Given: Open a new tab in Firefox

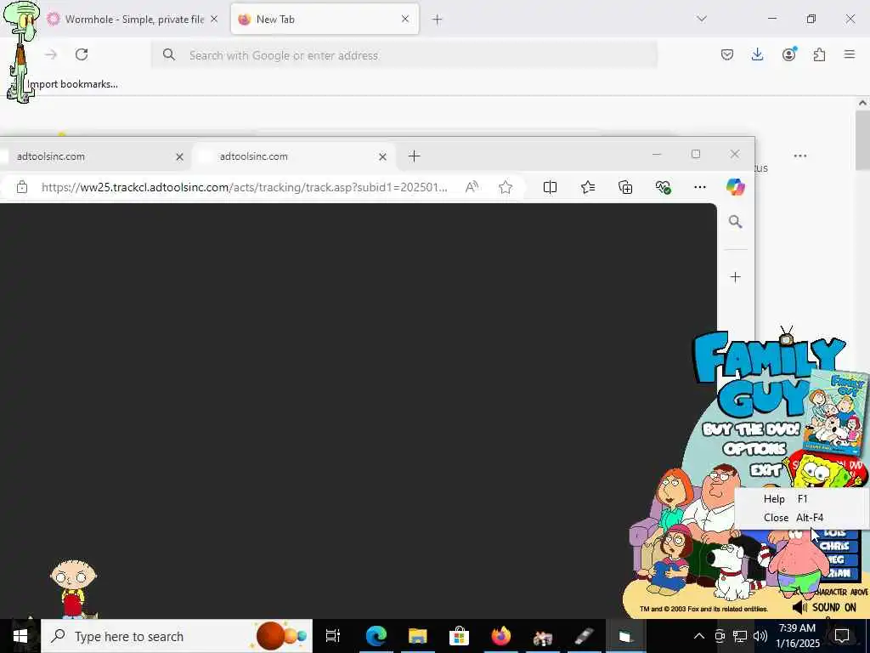Looking at the screenshot, I should (438, 20).
